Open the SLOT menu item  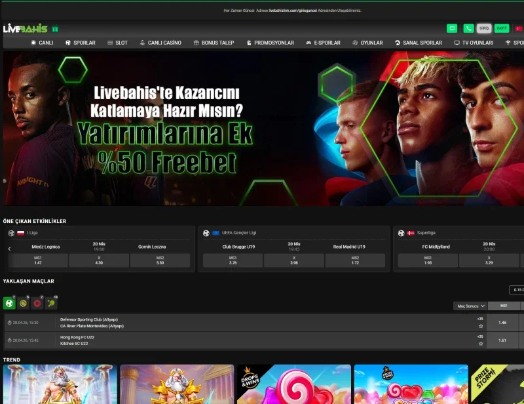point(118,43)
